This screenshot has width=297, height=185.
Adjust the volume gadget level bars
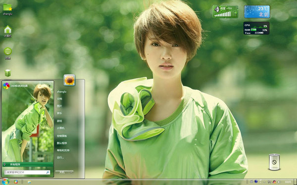click(223, 14)
